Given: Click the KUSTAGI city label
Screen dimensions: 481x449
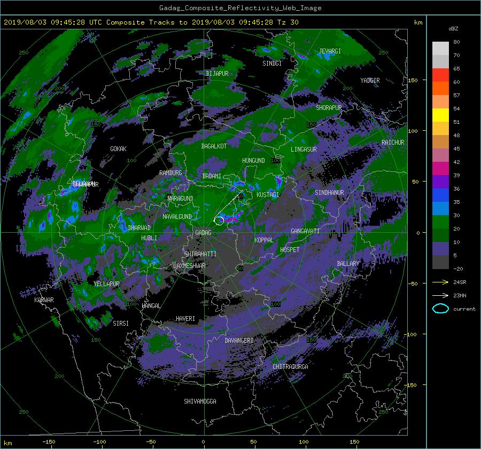Looking at the screenshot, I should 268,195.
